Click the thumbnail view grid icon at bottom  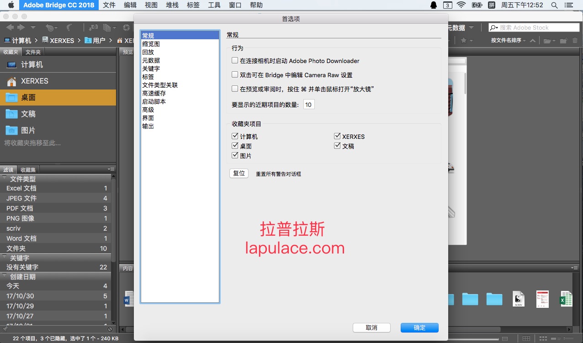527,338
